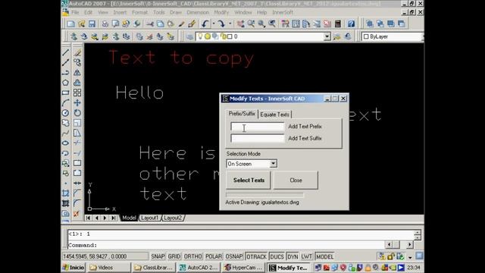Click the Cut scissors icon
The image size is (485, 273).
pos(150,24)
